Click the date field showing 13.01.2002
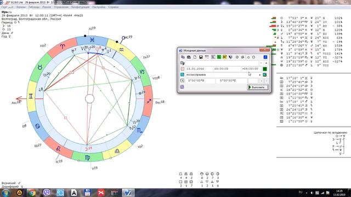This screenshot has height=197, width=351. coord(199,69)
